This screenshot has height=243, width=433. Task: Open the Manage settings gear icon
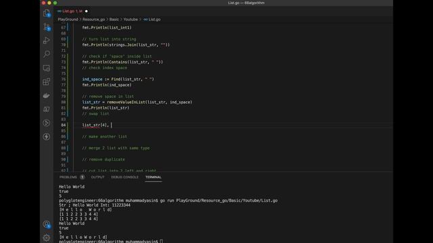pos(47,238)
